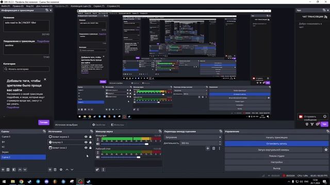Click Остановить запись button

pyautogui.click(x=276, y=144)
